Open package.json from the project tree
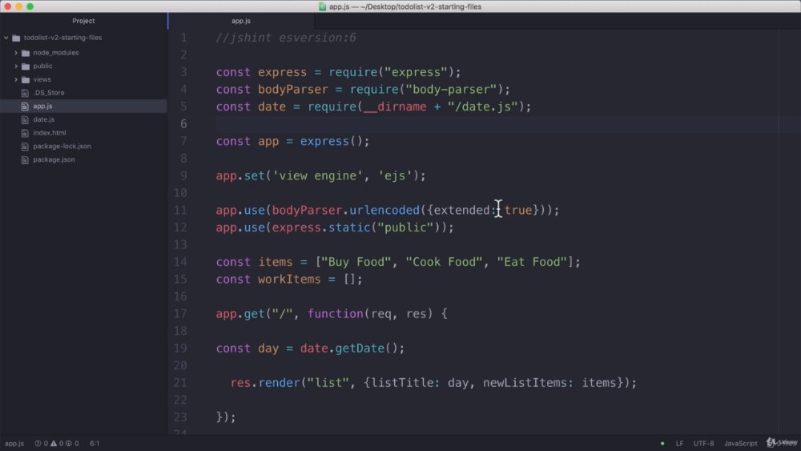Screen dimensions: 801x451 click(54, 159)
